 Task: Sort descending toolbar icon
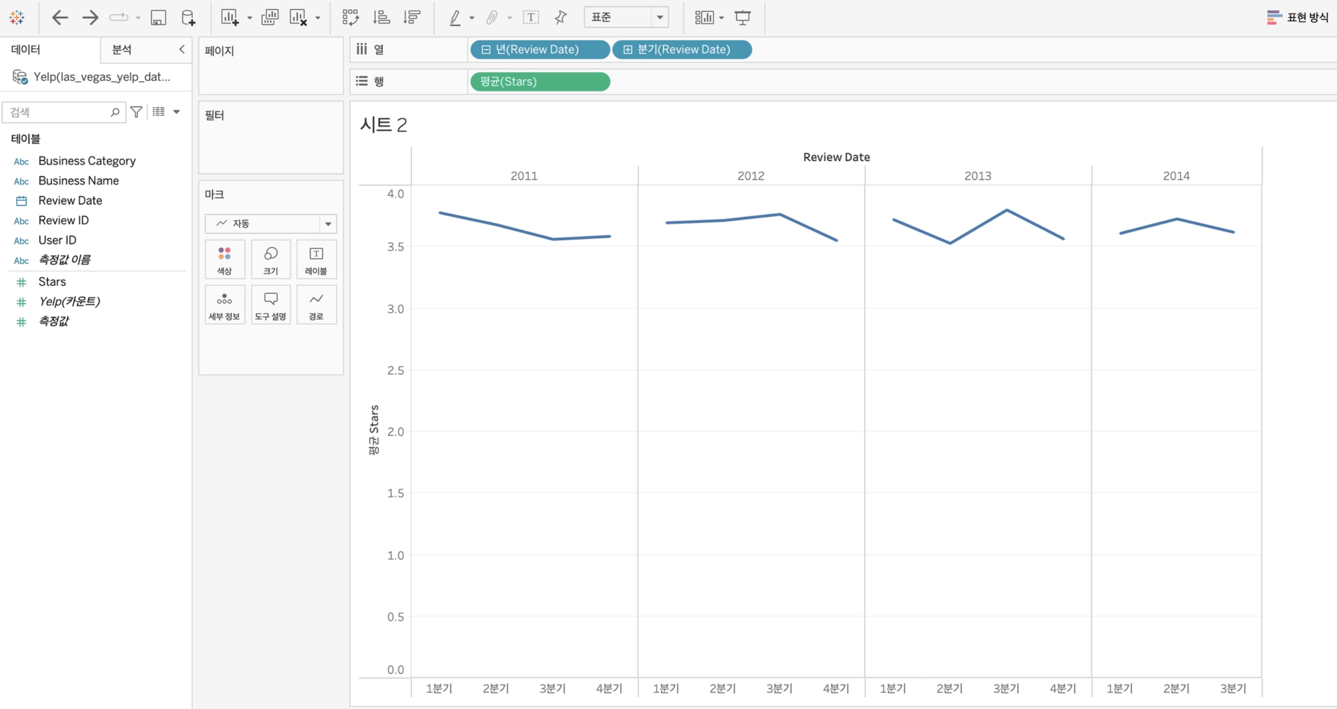[411, 18]
